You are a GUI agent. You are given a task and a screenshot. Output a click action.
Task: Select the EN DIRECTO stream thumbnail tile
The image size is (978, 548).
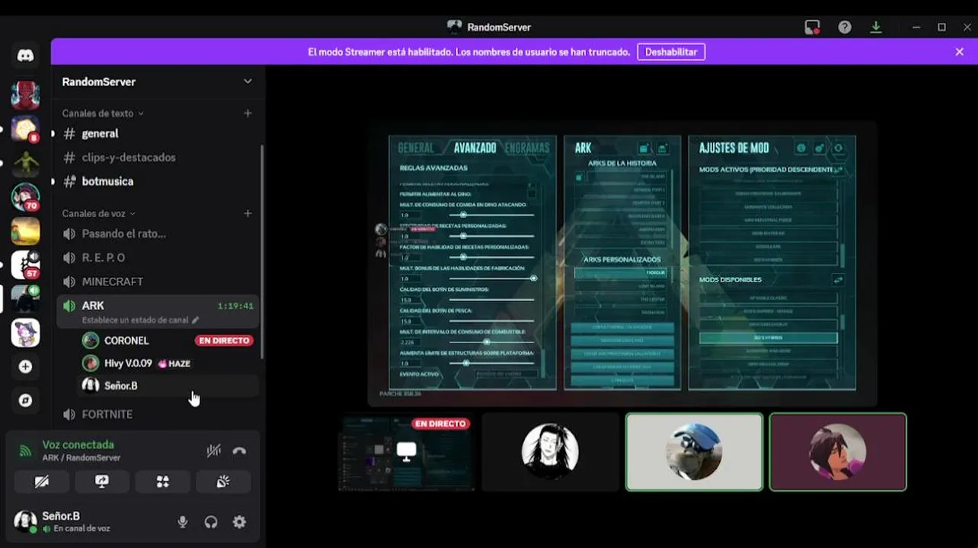407,452
